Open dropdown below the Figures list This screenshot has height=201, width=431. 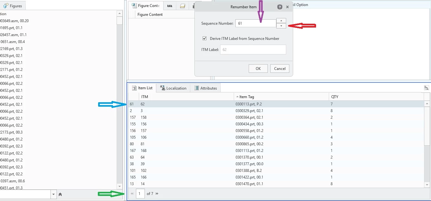(54, 194)
